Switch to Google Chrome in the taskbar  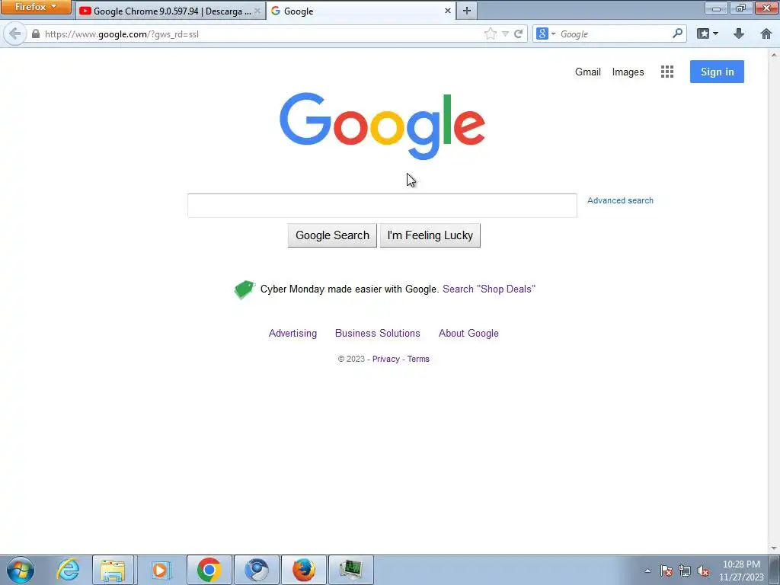[209, 570]
